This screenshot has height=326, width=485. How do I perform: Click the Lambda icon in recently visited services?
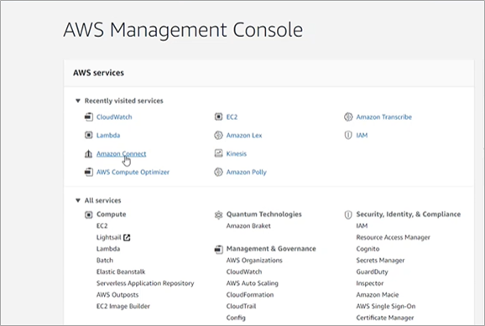click(88, 135)
